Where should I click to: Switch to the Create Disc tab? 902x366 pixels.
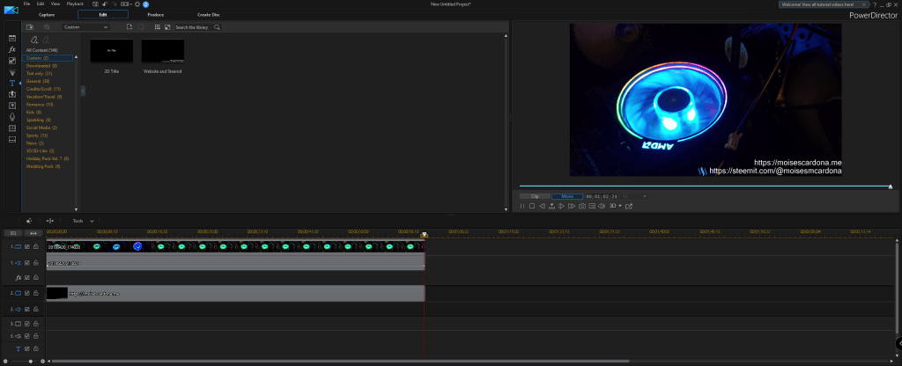click(208, 14)
